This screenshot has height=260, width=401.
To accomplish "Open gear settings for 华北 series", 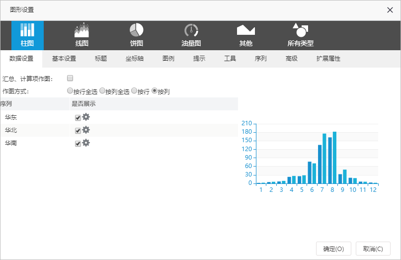I will coord(86,130).
